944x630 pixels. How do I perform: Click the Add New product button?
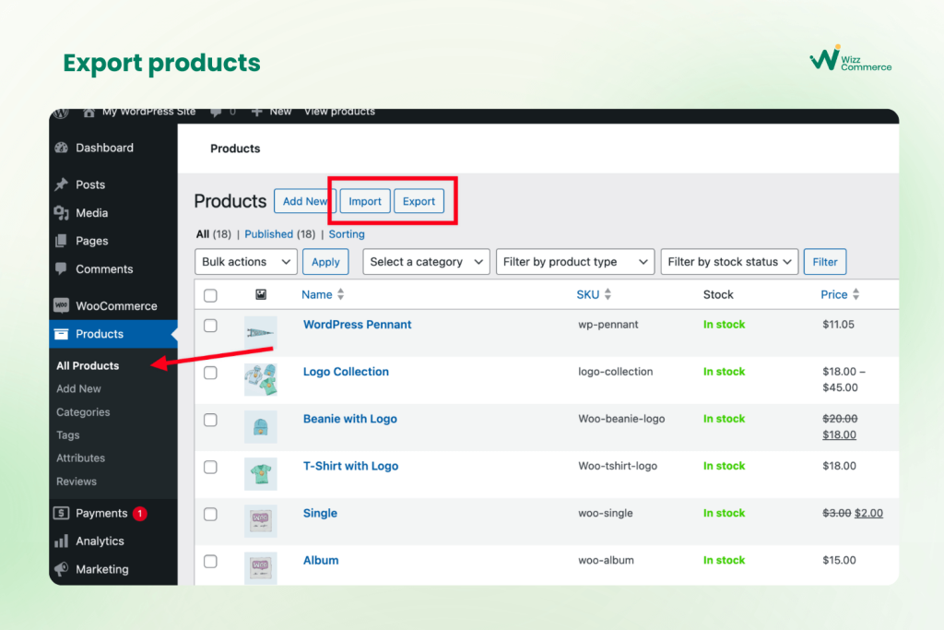click(304, 201)
